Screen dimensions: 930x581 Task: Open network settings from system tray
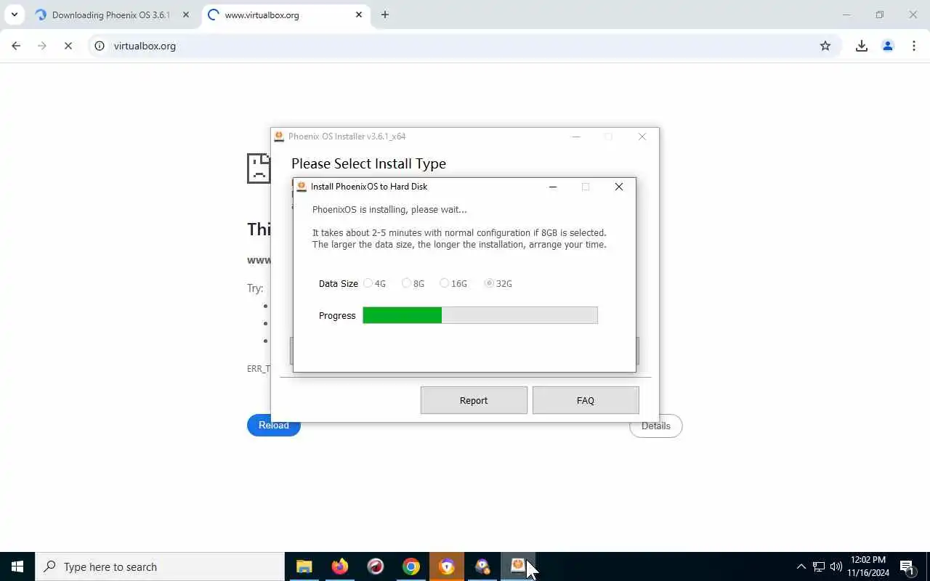coord(819,566)
